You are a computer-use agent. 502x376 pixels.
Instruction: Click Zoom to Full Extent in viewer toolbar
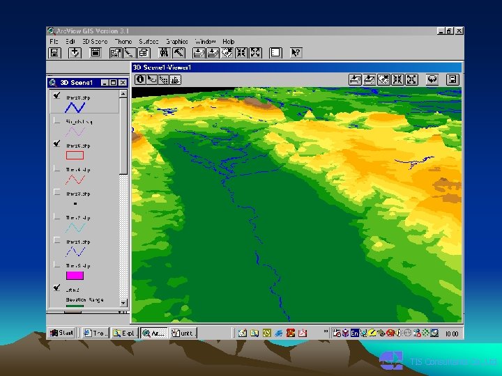[355, 79]
